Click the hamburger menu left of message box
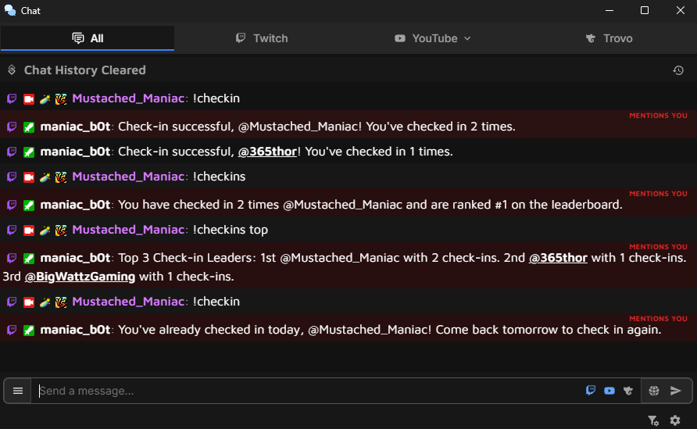 pos(18,391)
